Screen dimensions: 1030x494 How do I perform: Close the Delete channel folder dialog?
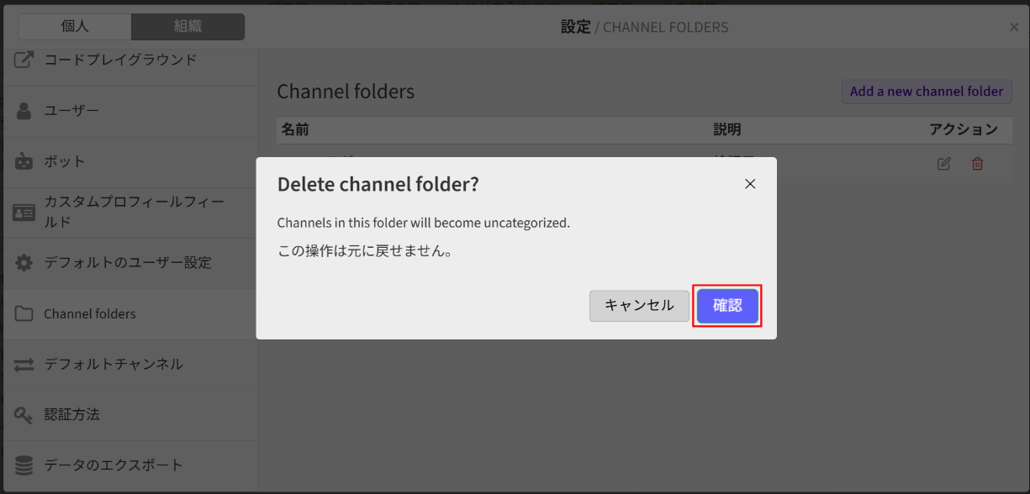pos(750,184)
